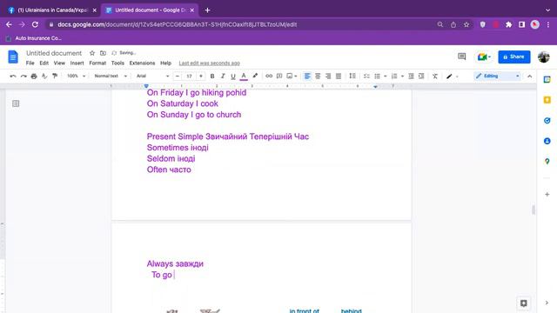Run spelling and grammar check
This screenshot has height=313, width=557.
pyautogui.click(x=44, y=76)
